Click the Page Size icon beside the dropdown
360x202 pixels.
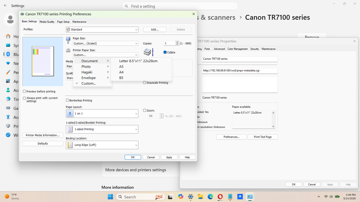(x=68, y=40)
